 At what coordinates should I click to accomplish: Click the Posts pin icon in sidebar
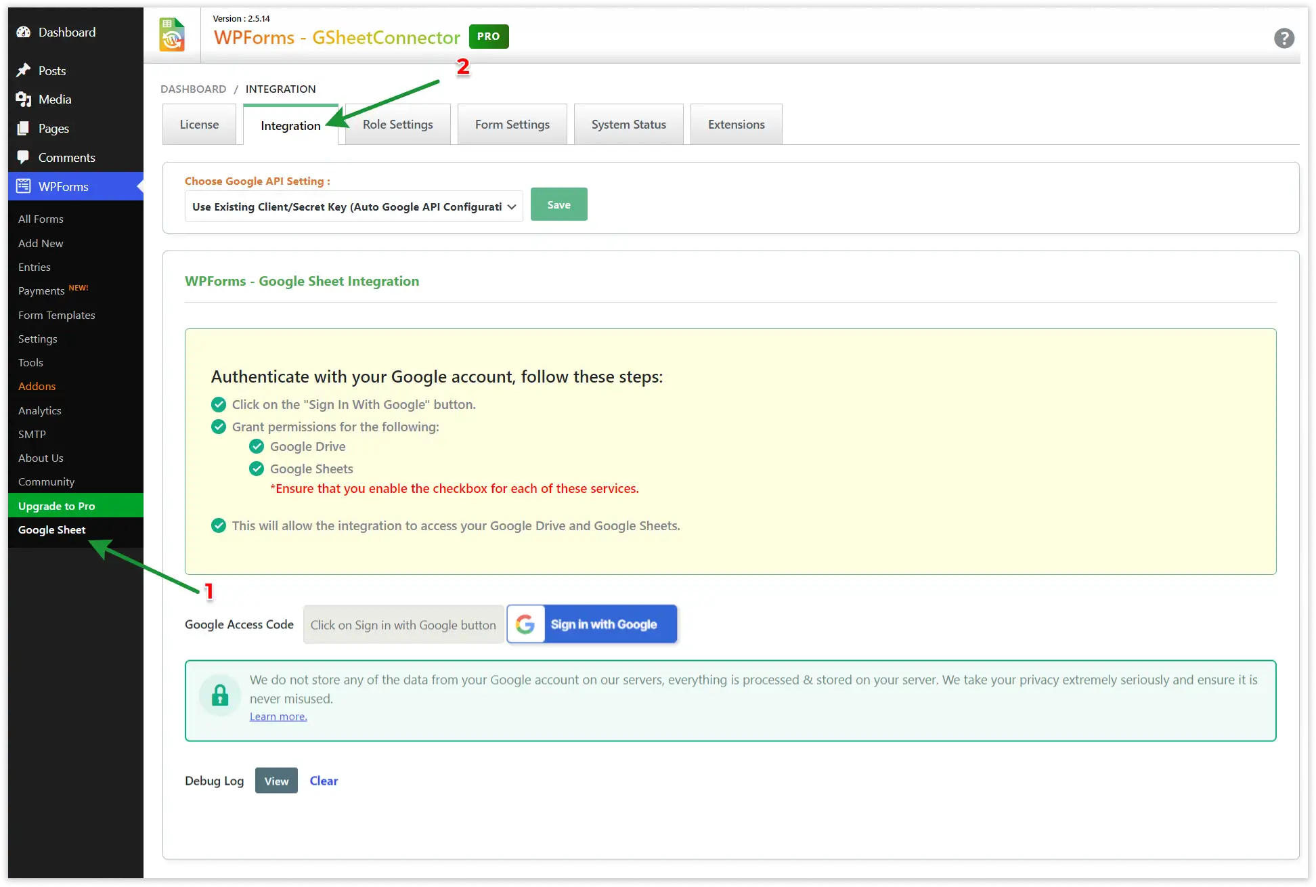coord(24,70)
